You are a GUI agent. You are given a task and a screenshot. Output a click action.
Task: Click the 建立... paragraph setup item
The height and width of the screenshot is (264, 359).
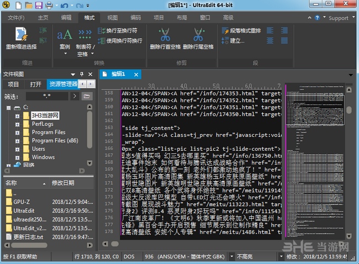click(x=233, y=41)
